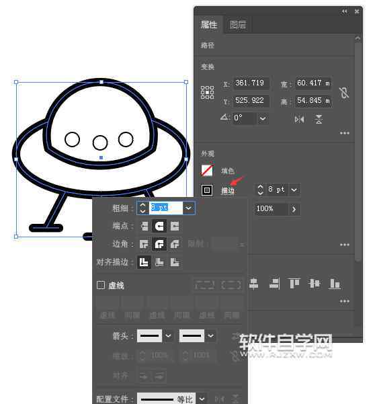Image resolution: width=375 pixels, height=404 pixels.
Task: Select the round cap endpoint icon
Action: 159,227
